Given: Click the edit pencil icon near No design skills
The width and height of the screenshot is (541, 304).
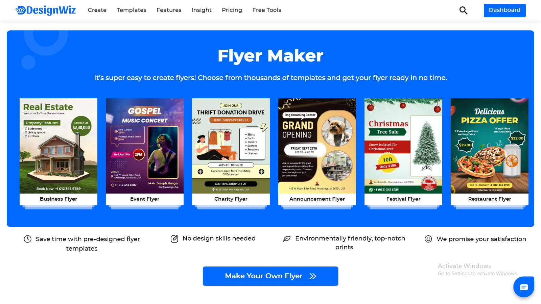Looking at the screenshot, I should pos(174,239).
